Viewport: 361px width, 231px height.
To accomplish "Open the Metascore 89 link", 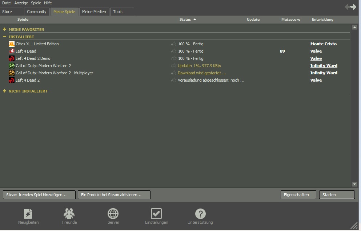I will point(282,51).
